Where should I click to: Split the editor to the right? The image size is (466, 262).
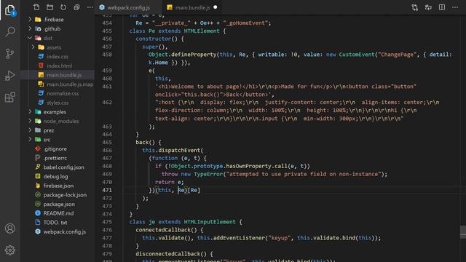point(442,7)
